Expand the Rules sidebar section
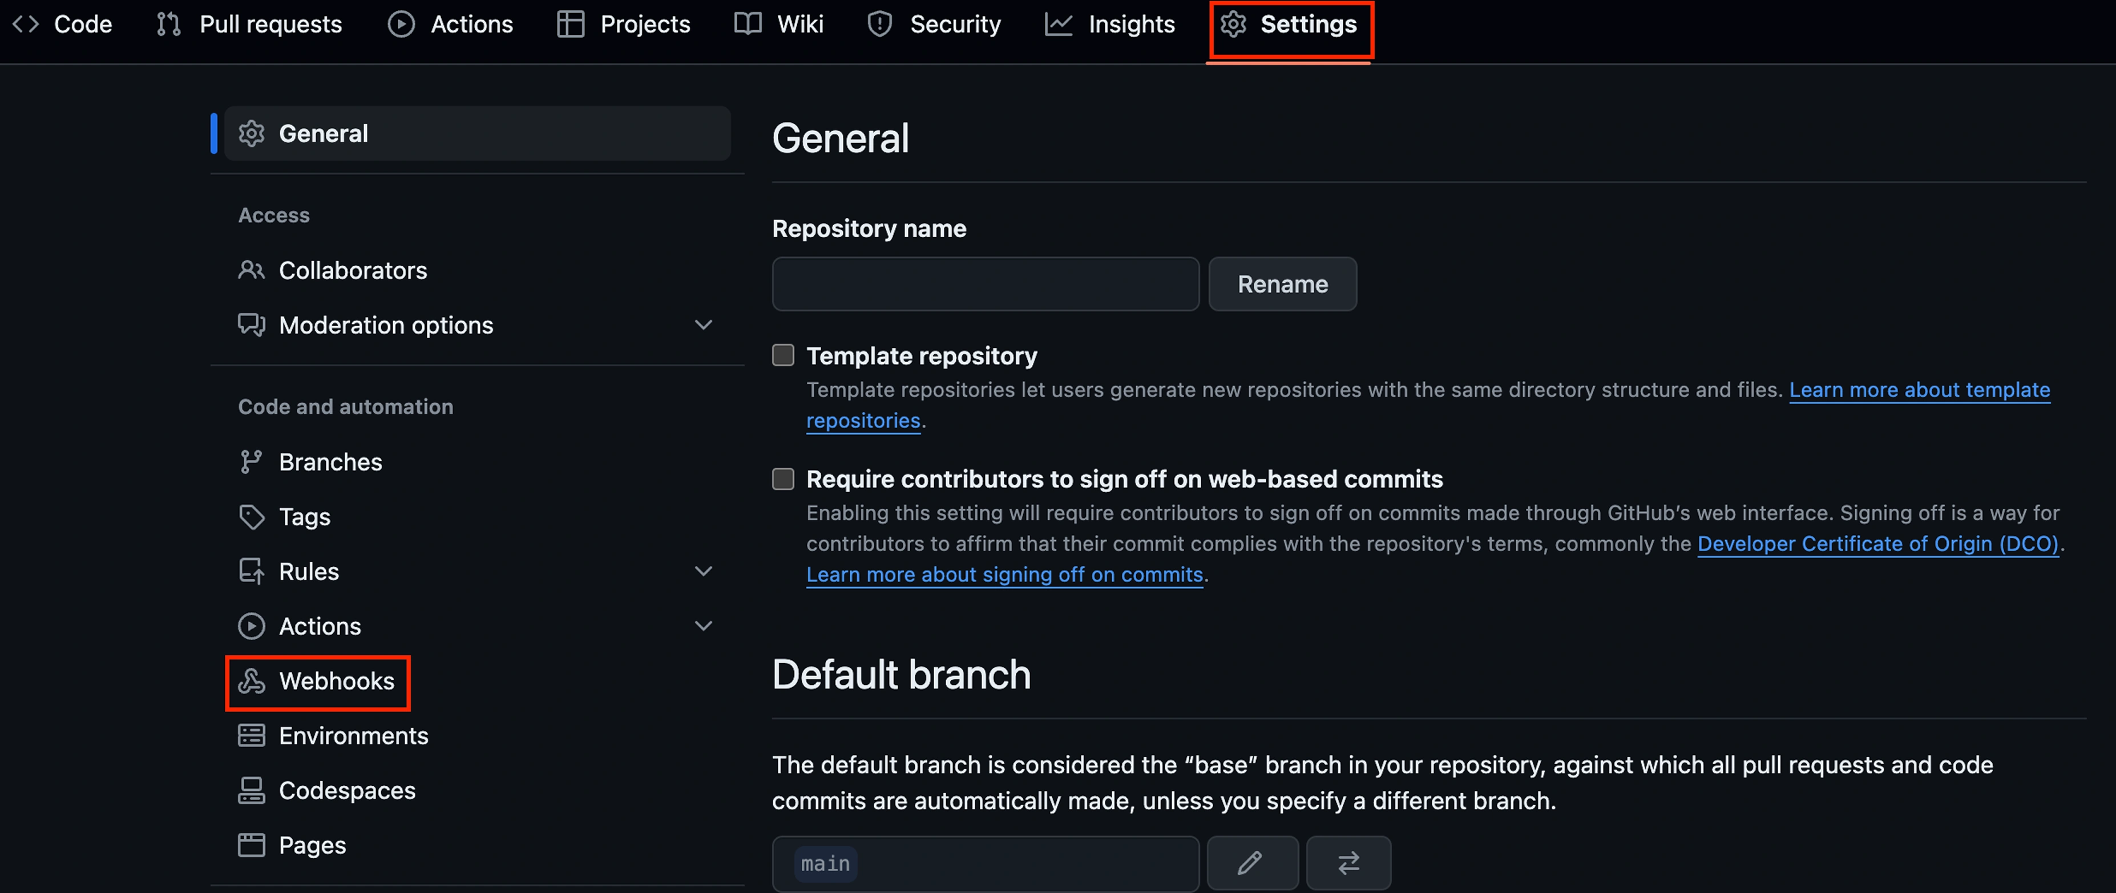The image size is (2116, 893). pos(703,570)
